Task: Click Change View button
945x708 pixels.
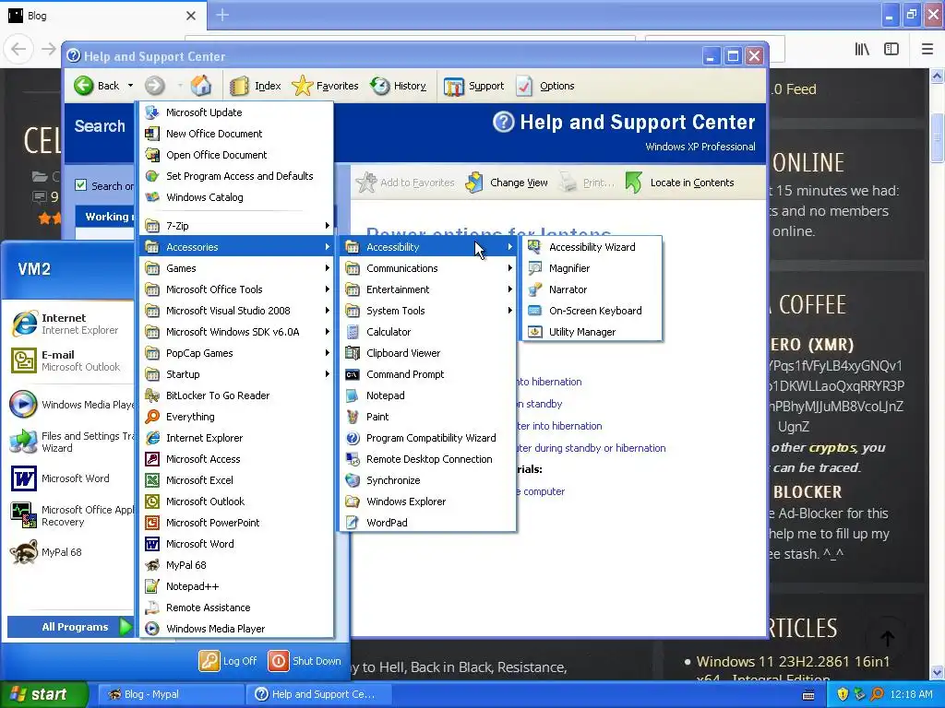Action: click(507, 183)
